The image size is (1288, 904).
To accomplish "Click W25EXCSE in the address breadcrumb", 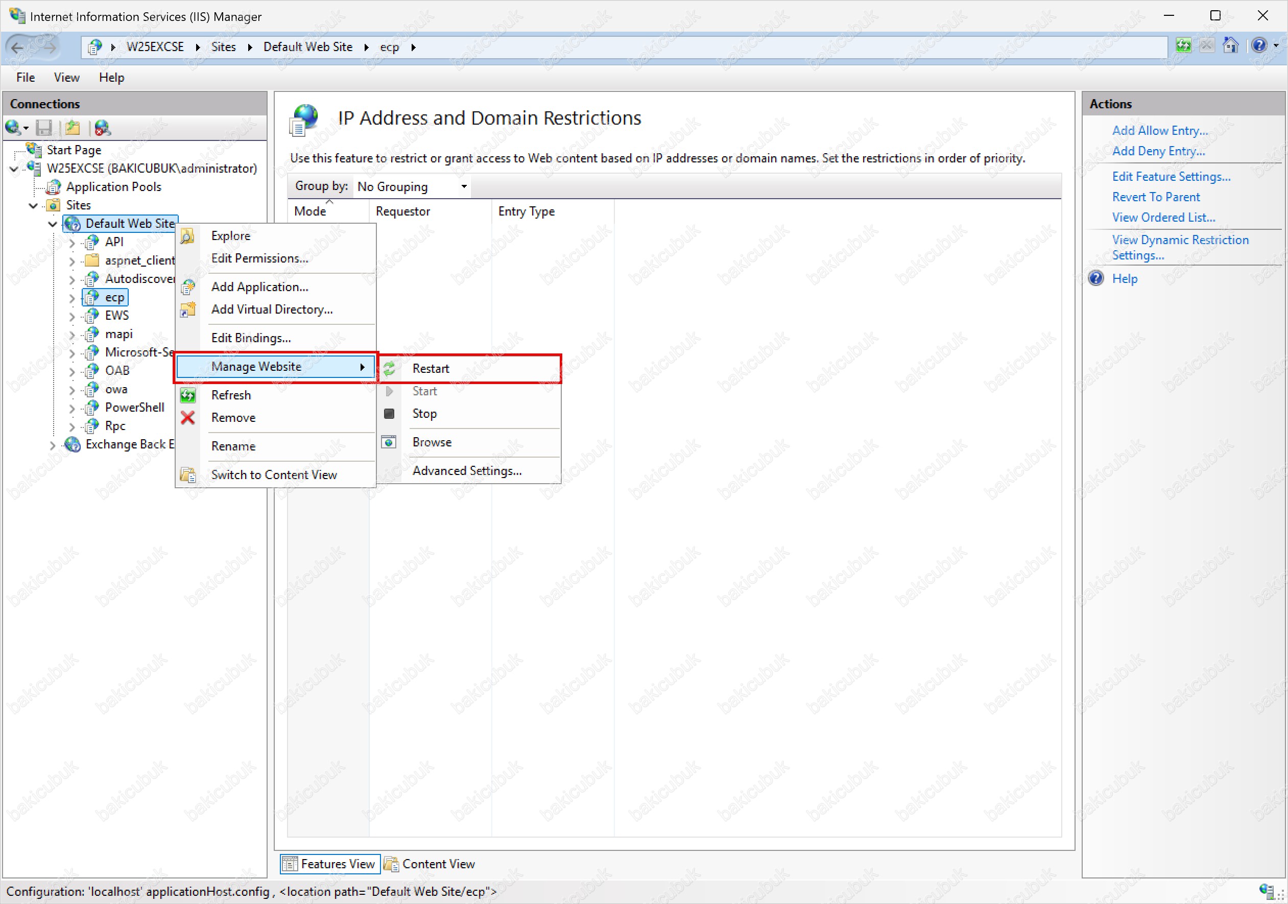I will [x=155, y=47].
